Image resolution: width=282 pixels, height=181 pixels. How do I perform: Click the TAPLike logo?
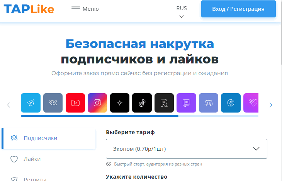coord(29,9)
